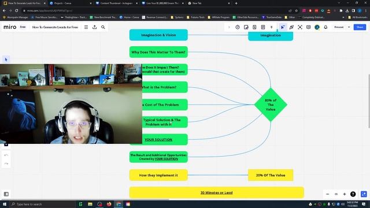Image resolution: width=370 pixels, height=208 pixels.
Task: Collapse the apps toolbar double-arrow icon
Action: click(272, 27)
